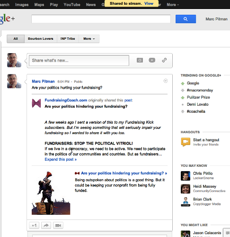Open Maps in the top bar
This screenshot has height=237, width=230.
39,5
